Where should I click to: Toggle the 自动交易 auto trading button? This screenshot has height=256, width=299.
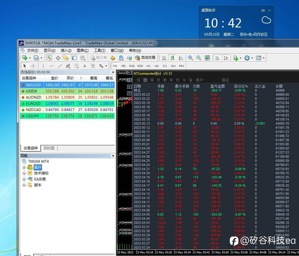coord(145,58)
